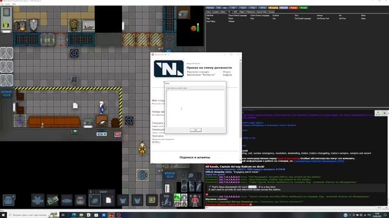Toggle the leftmost HUD button above intent selector
This screenshot has height=218, width=389.
pyautogui.click(x=184, y=186)
